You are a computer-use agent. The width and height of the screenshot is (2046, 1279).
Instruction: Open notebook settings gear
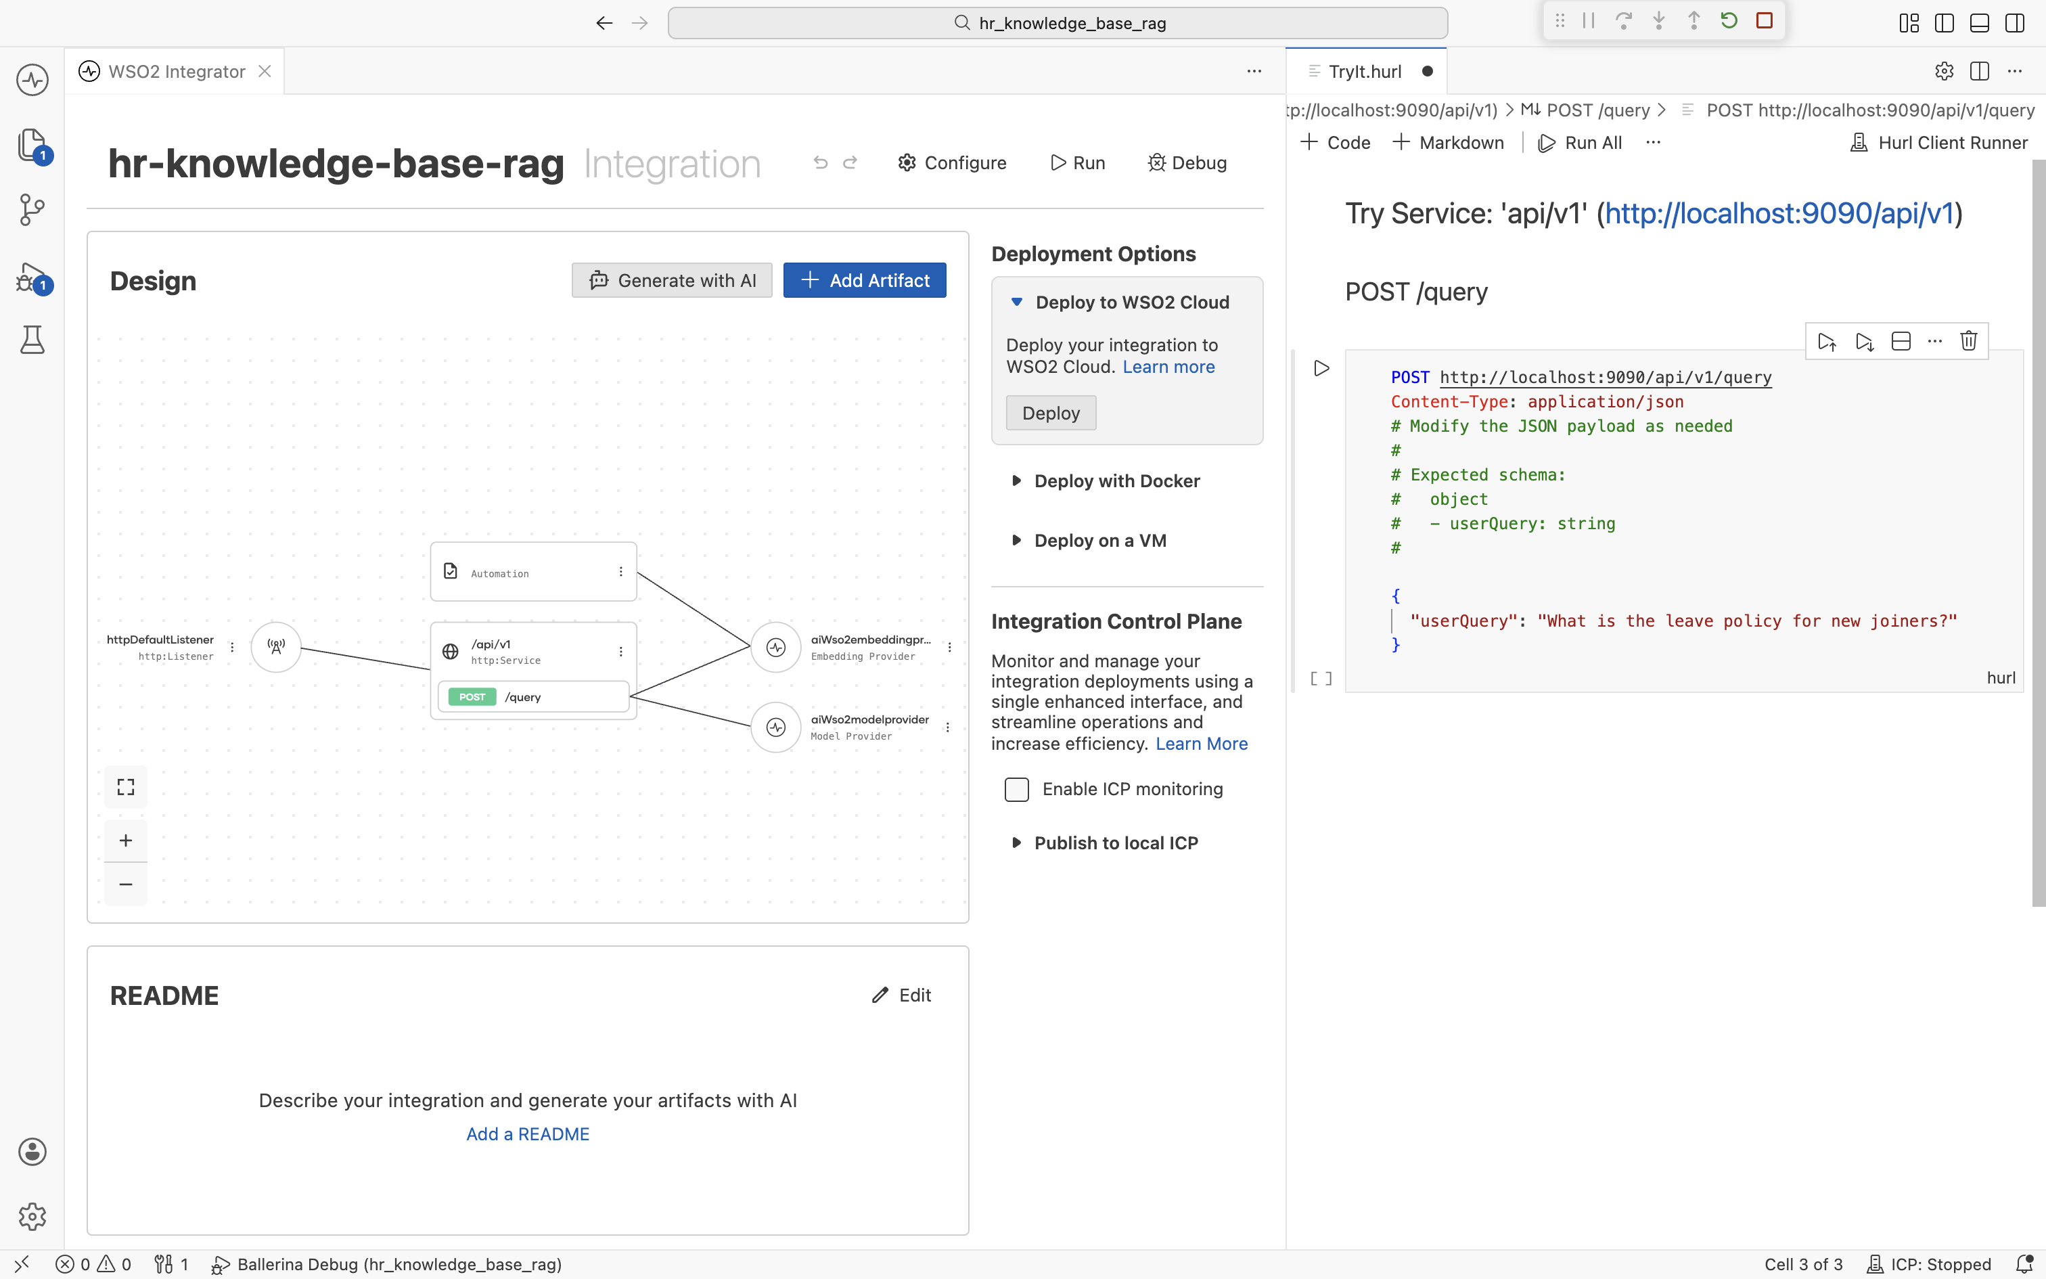pos(1944,72)
